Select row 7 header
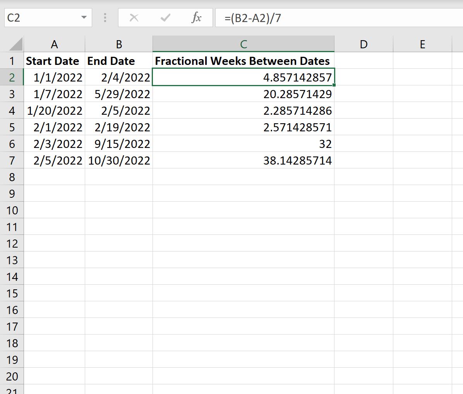The image size is (463, 394). pyautogui.click(x=12, y=160)
